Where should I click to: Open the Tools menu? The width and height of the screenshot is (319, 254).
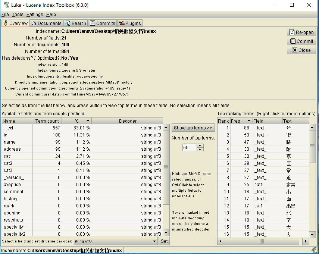[18, 15]
